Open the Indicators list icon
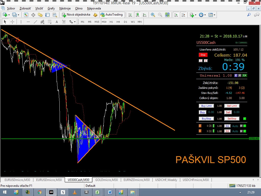Image resolution: width=261 pixels, height=196 pixels. pos(192,15)
